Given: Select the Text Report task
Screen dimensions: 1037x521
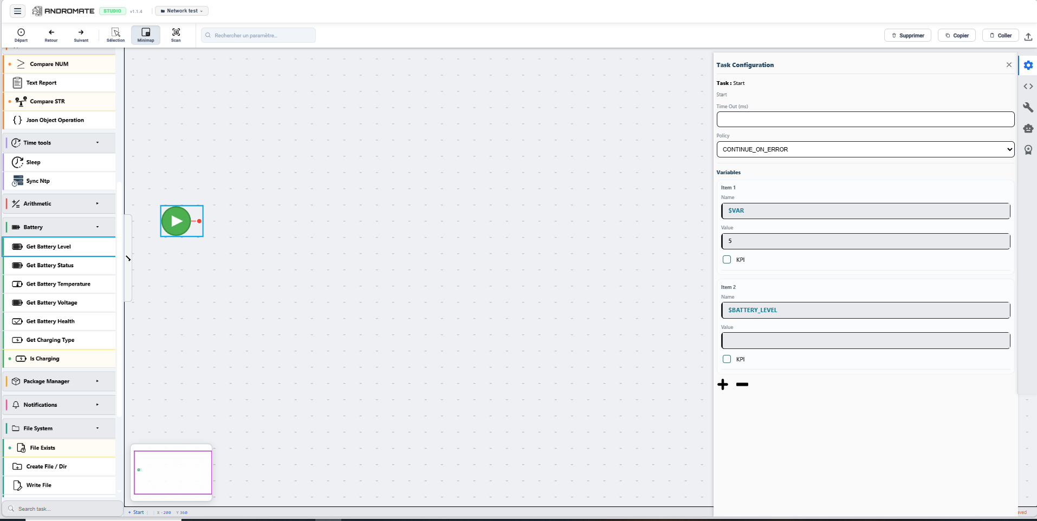Looking at the screenshot, I should (x=60, y=83).
